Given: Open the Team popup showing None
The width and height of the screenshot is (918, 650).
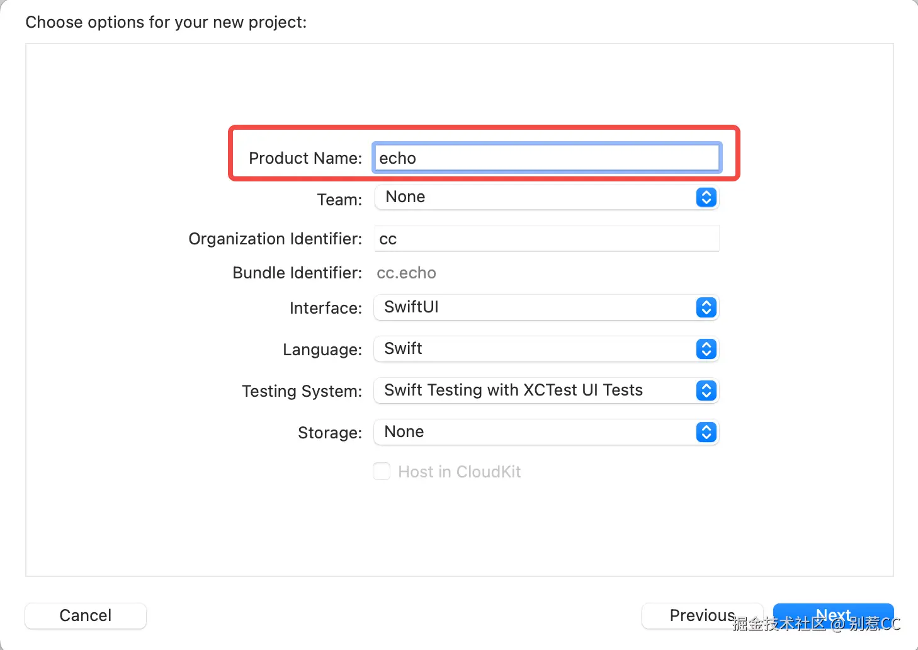Looking at the screenshot, I should pos(535,198).
